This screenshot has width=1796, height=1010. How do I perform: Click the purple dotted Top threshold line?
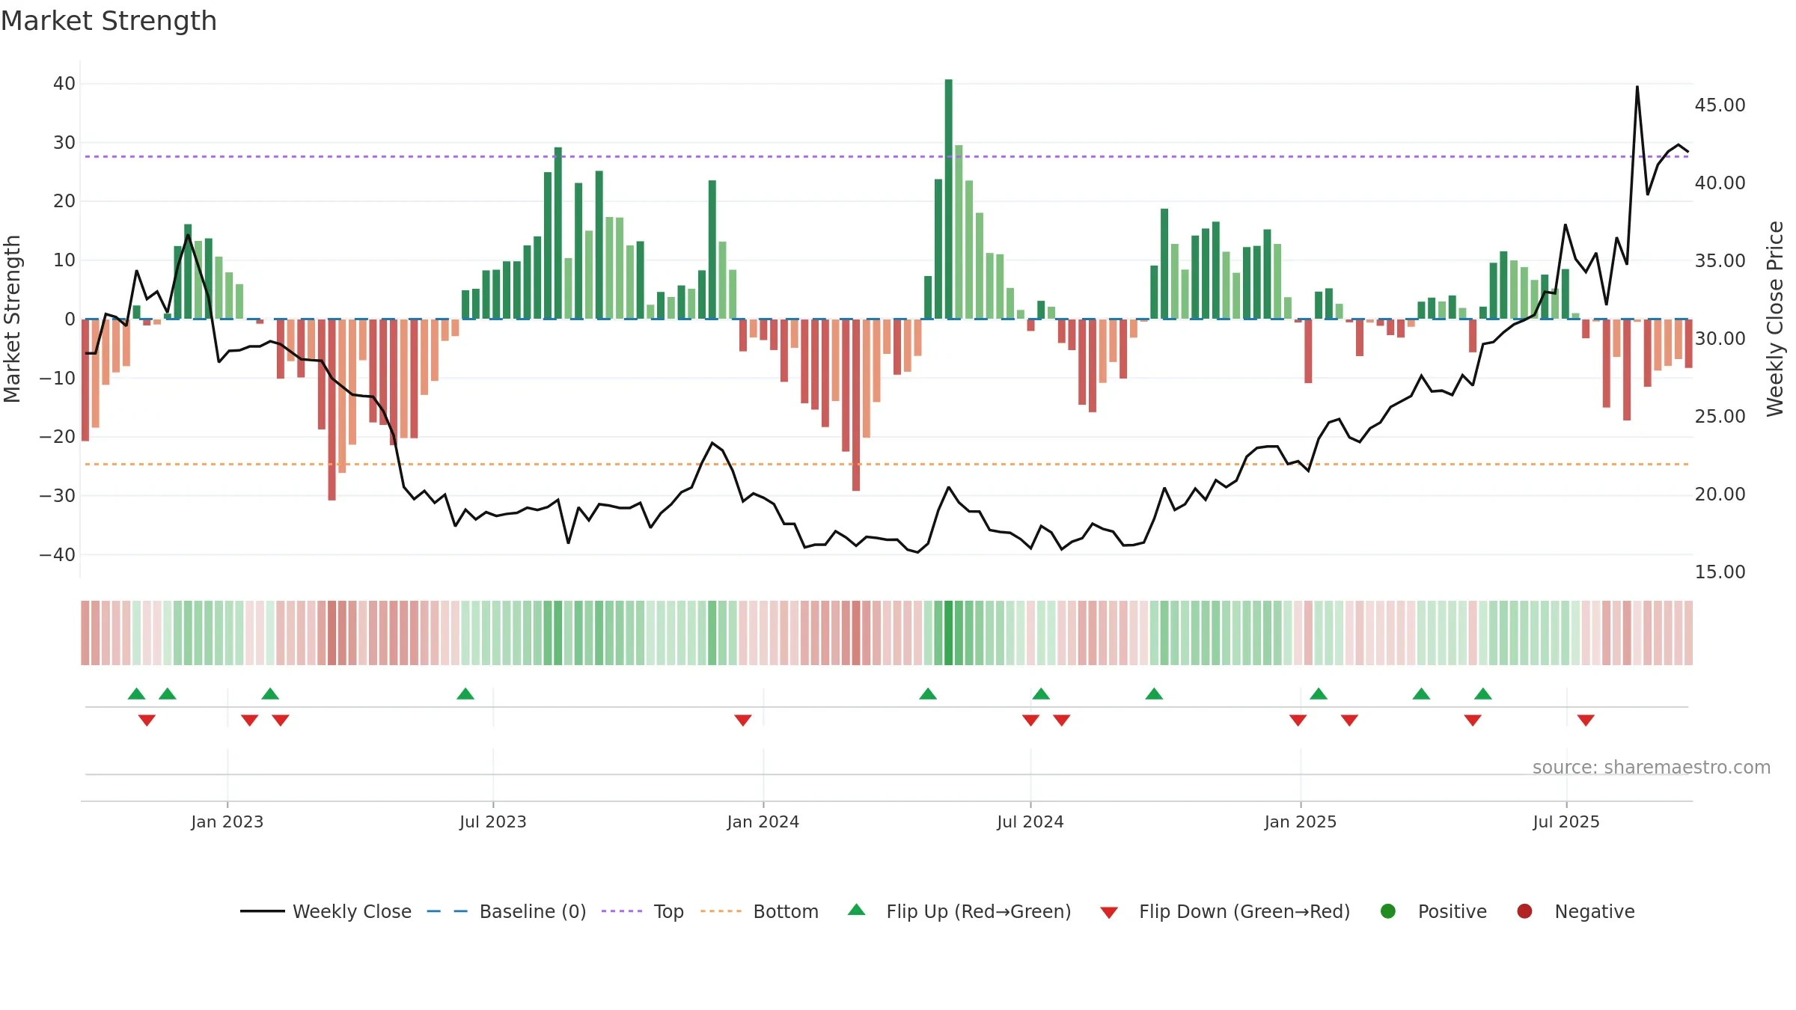pos(887,156)
